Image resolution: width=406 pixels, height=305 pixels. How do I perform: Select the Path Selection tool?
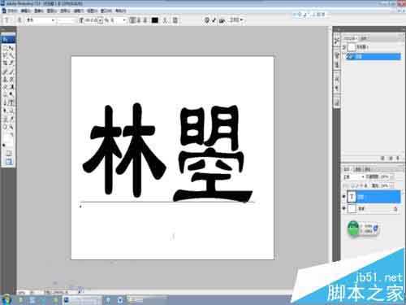(x=5, y=111)
